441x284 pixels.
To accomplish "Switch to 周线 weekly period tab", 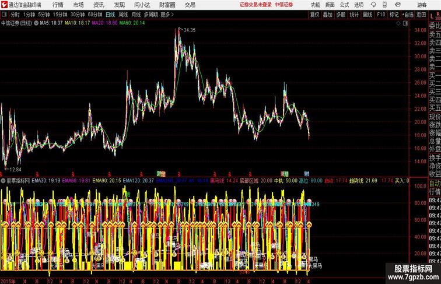I will tap(123, 15).
